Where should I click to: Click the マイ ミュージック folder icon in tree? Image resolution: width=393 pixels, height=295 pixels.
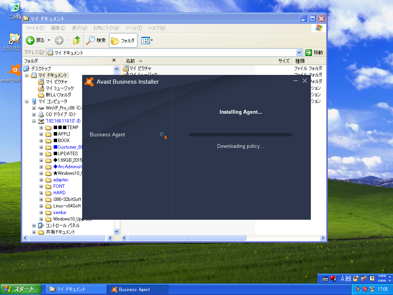41,88
